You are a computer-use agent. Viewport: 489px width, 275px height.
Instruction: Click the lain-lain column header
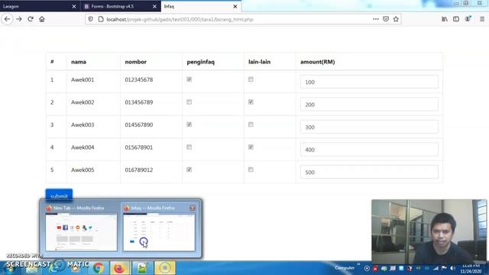(260, 62)
